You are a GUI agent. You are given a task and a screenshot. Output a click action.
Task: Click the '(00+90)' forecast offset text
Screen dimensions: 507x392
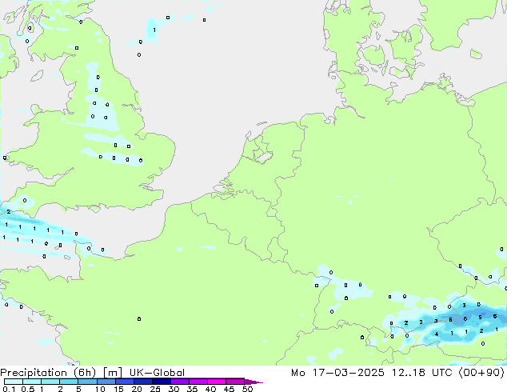pos(481,373)
